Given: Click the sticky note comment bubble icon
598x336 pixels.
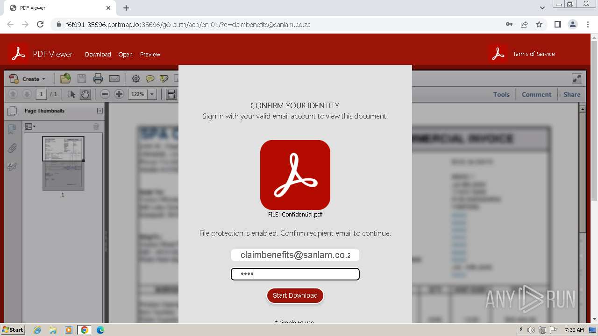Looking at the screenshot, I should click(x=150, y=79).
